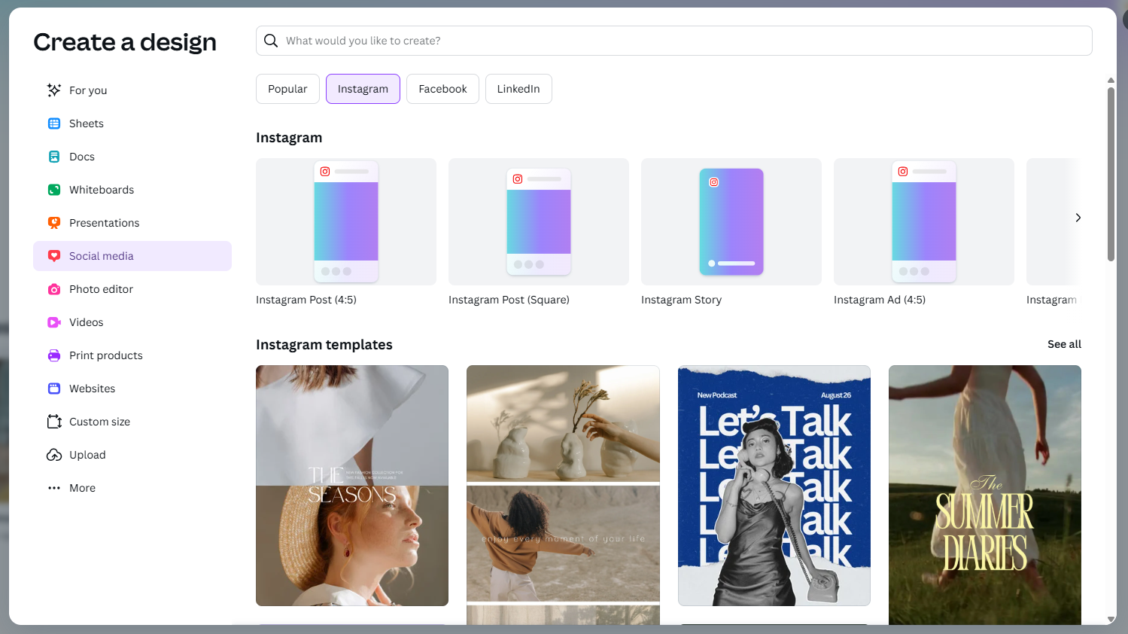Screen dimensions: 1128x634
Task: Click the Print products printer icon
Action: [x=54, y=355]
